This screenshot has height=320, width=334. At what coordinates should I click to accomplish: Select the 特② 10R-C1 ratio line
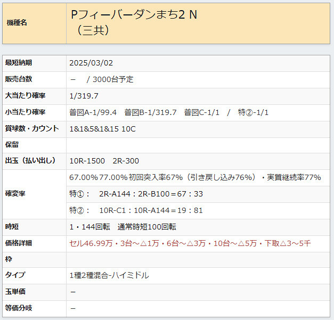(x=136, y=210)
